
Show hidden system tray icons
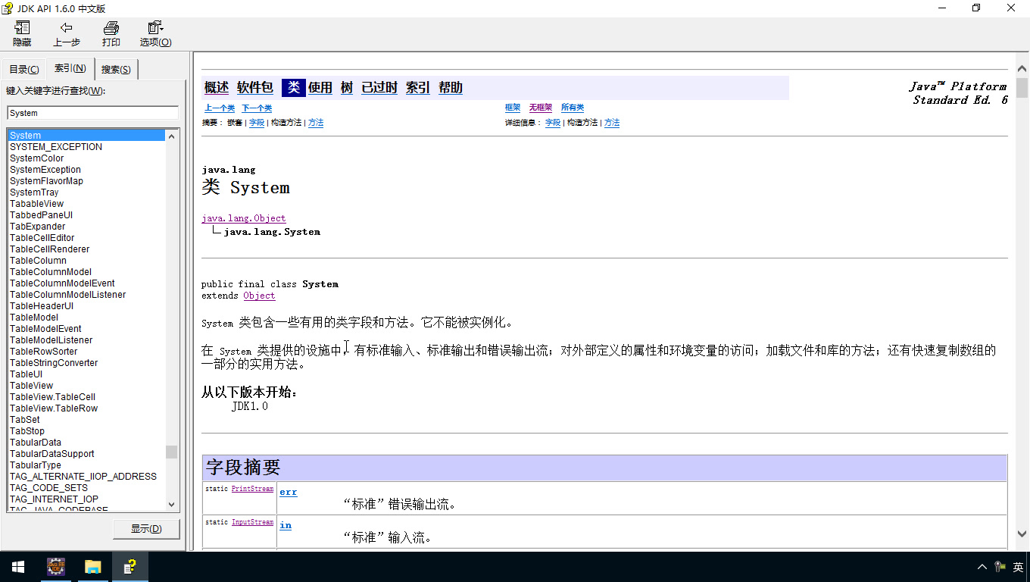tap(982, 567)
